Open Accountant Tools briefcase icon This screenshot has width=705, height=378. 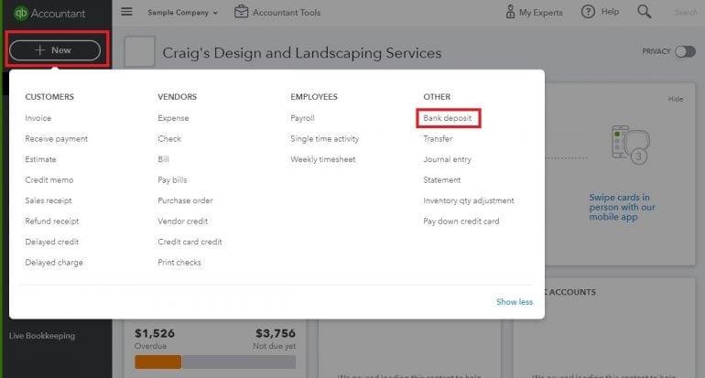242,12
